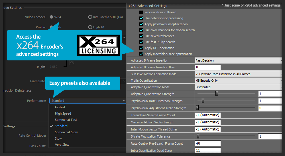Open Adjusted B Frame Insertion dropdown
The width and height of the screenshot is (285, 156).
(x=238, y=60)
